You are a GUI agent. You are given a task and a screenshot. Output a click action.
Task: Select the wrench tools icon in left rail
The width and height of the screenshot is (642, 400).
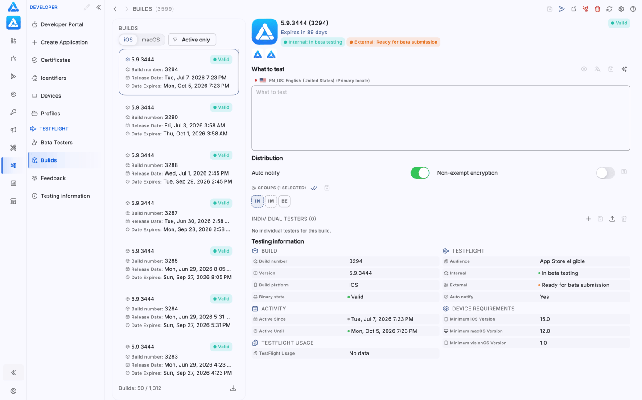(x=13, y=148)
